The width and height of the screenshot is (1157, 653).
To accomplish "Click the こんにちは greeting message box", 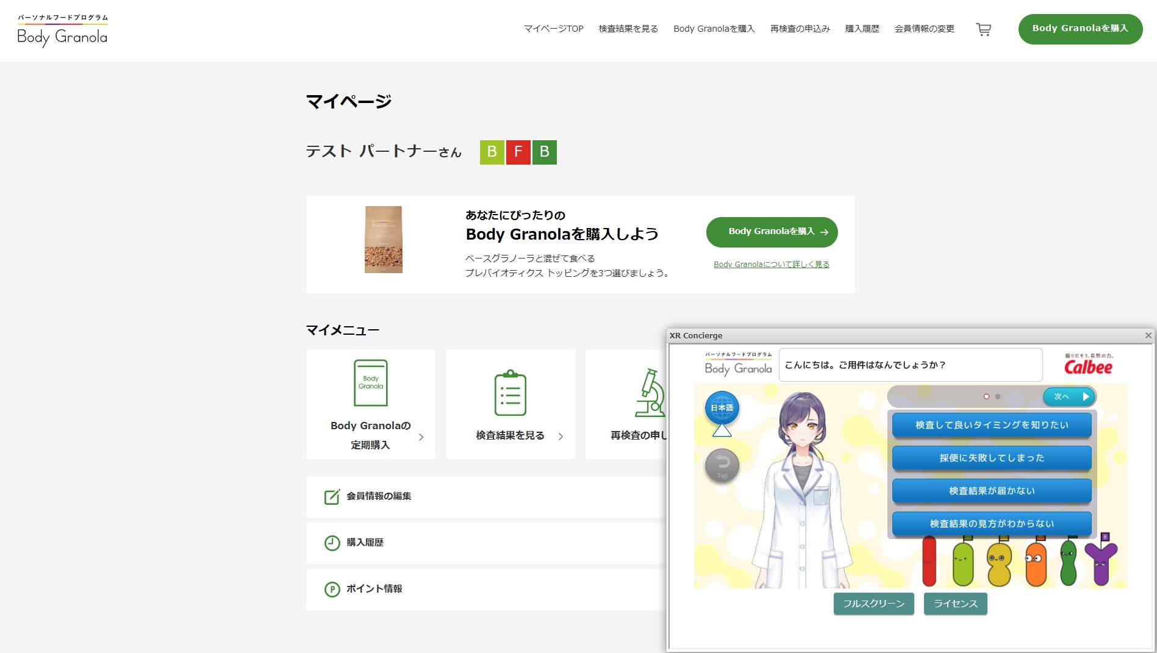I will (x=911, y=365).
